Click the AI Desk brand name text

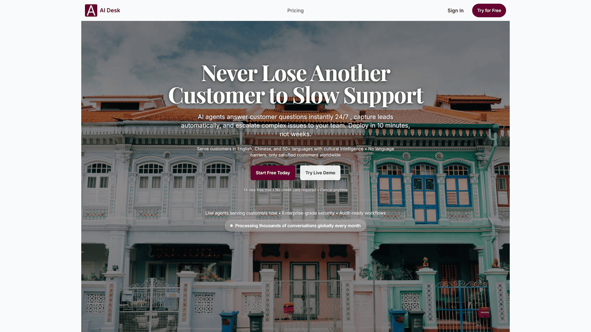110,11
